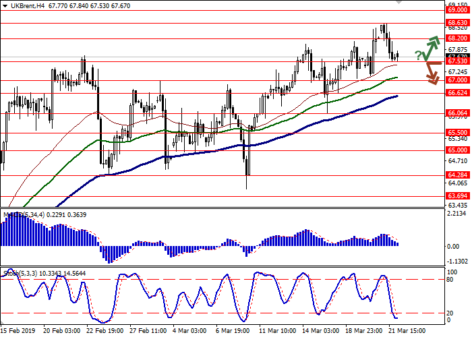Select the 64.284 support level label
472x337 pixels.
pyautogui.click(x=456, y=175)
